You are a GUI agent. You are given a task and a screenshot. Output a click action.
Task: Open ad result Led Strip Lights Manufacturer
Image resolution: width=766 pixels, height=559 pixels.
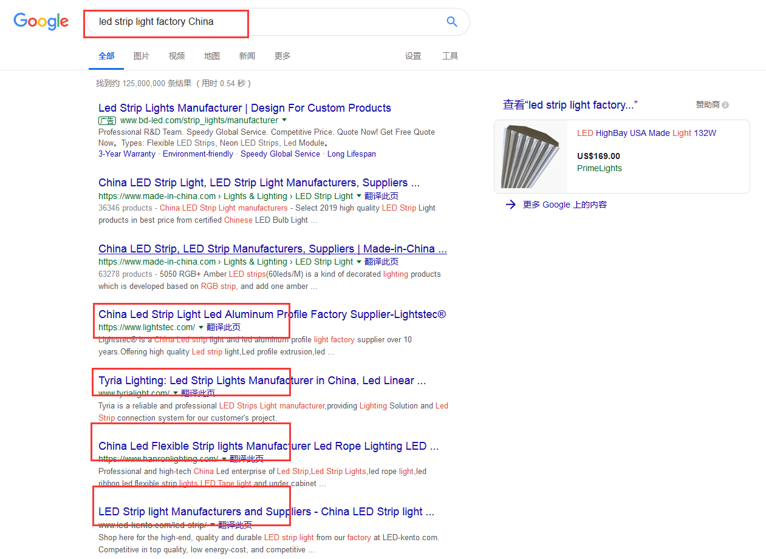click(245, 108)
